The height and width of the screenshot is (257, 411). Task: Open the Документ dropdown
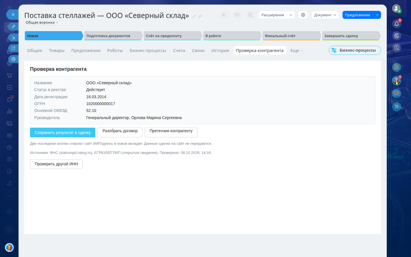(325, 15)
